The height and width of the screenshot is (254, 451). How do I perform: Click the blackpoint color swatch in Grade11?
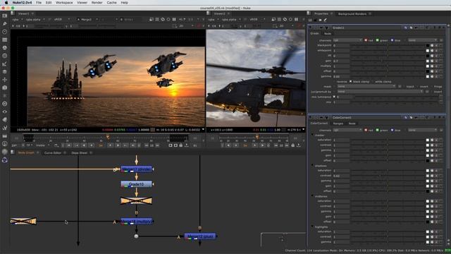coord(428,45)
